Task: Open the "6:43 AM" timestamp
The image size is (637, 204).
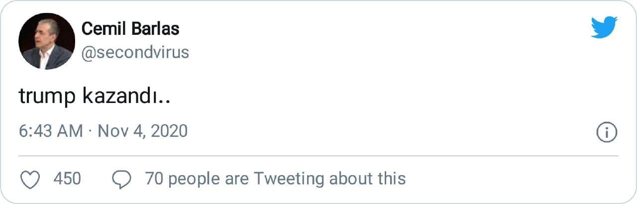Action: pos(51,131)
